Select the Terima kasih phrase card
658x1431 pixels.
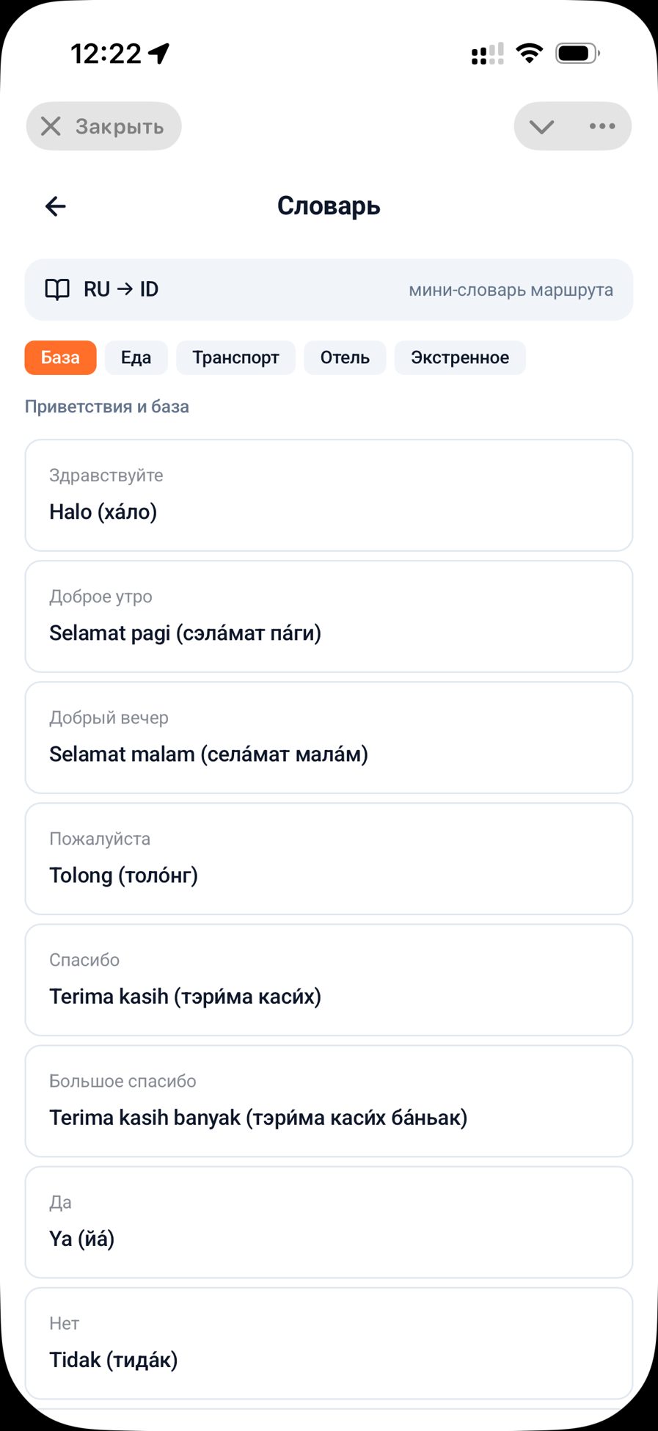pos(329,980)
